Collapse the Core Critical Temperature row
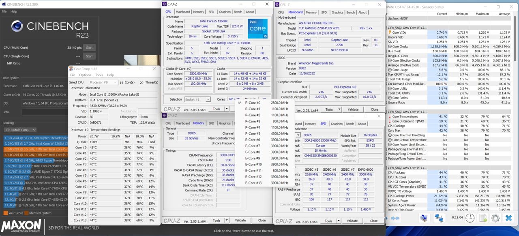519x236 pixels. [x=390, y=140]
